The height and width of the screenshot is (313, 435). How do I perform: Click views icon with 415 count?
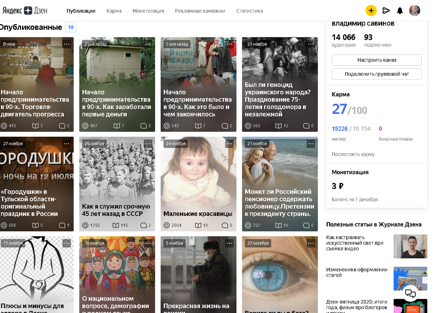click(4, 126)
